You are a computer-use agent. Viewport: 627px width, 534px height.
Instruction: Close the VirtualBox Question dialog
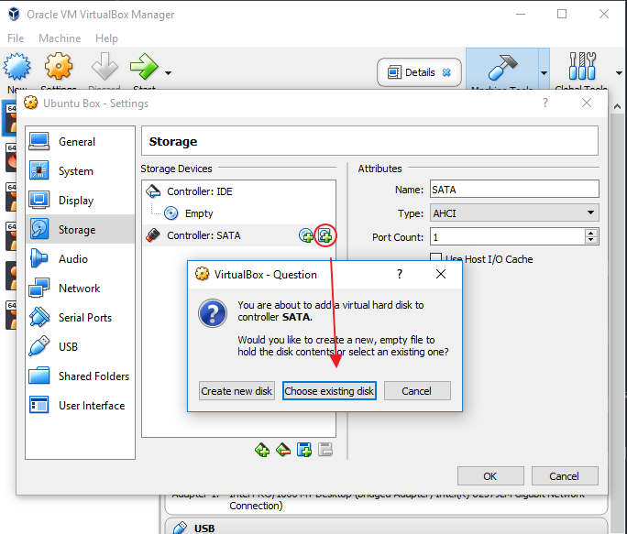click(441, 274)
